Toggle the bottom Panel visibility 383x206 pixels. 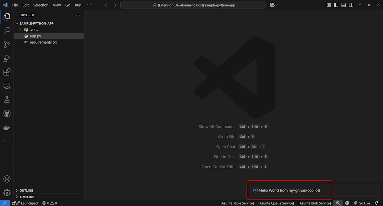(x=344, y=5)
